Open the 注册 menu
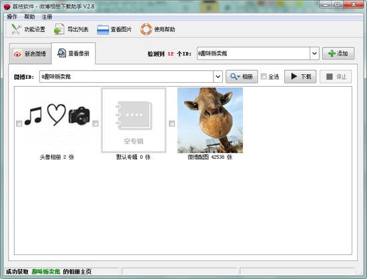Viewport: 367px width, 279px height. [x=47, y=17]
